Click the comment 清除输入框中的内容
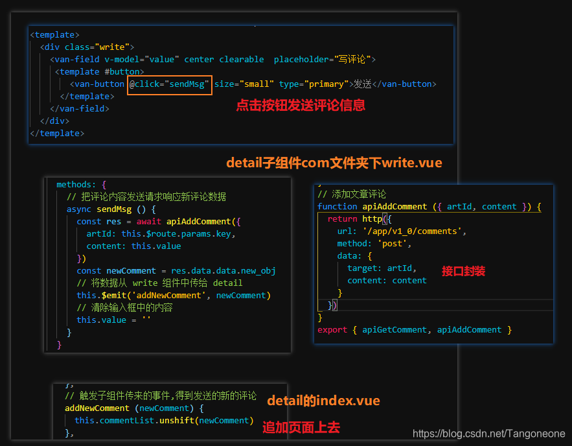This screenshot has height=446, width=572. pos(124,308)
